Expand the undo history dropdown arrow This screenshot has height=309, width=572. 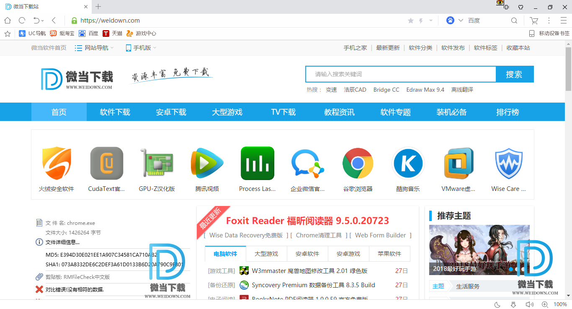[43, 21]
